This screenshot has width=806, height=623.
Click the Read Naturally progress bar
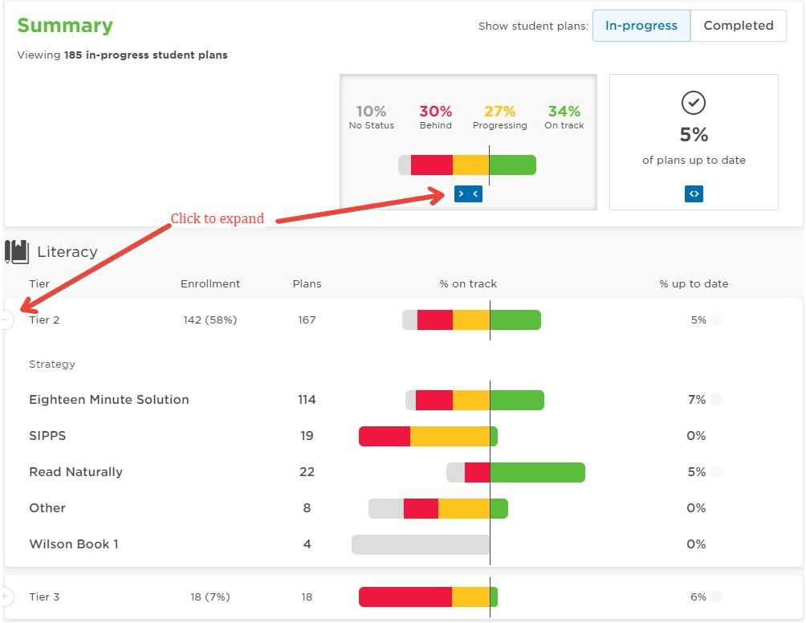(515, 472)
